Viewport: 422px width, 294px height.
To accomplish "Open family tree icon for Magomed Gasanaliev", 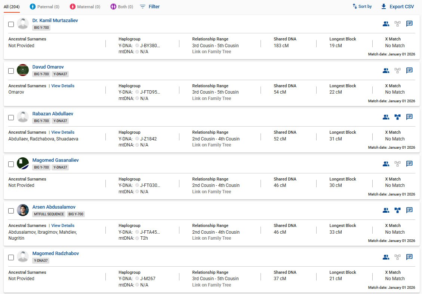I will pyautogui.click(x=397, y=164).
